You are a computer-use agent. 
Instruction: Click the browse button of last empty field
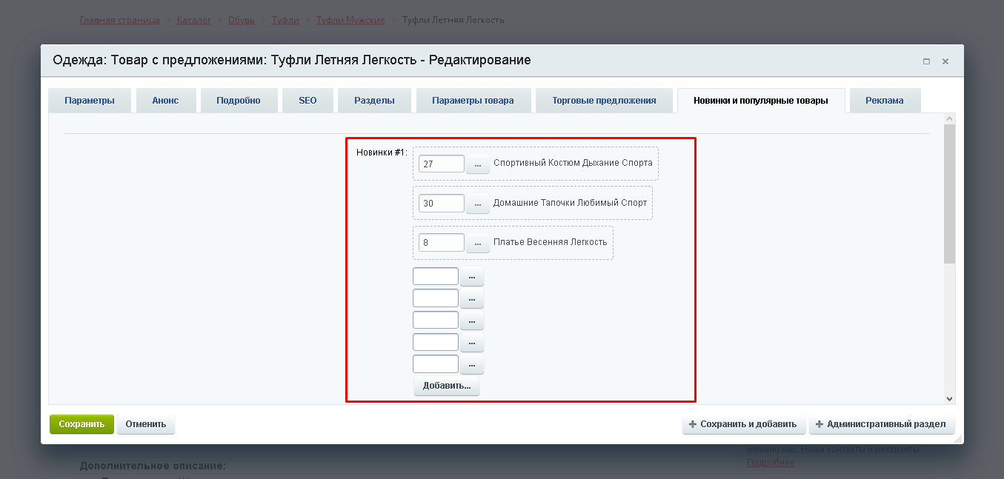(x=472, y=364)
